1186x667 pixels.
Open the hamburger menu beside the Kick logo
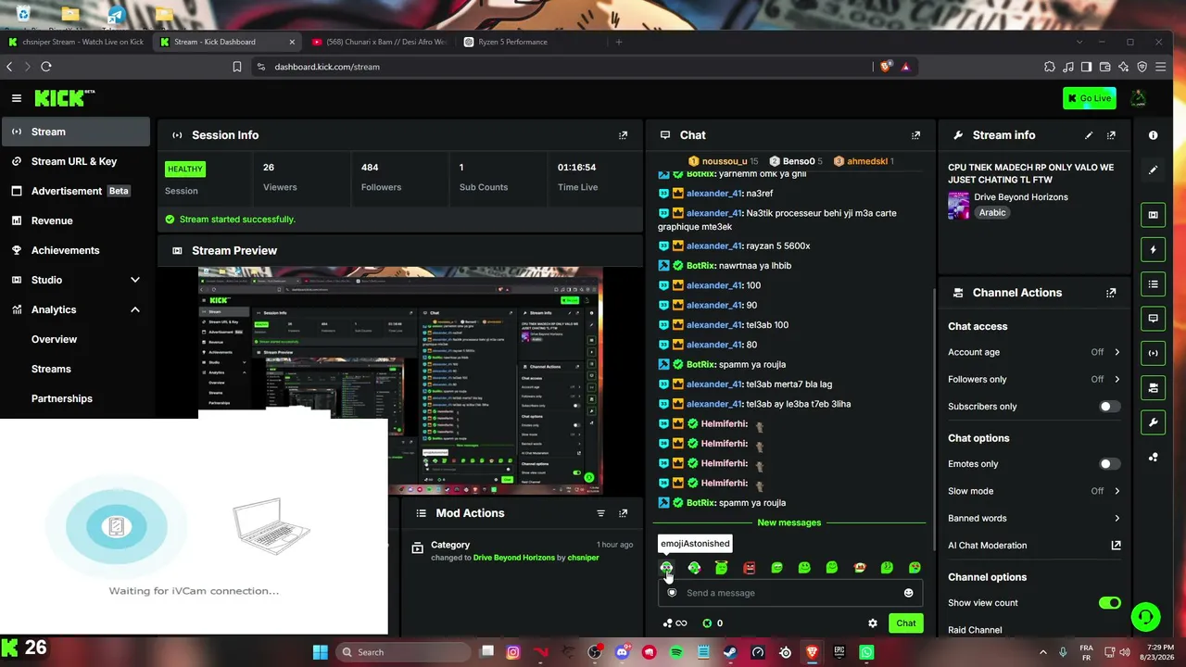[x=17, y=98]
